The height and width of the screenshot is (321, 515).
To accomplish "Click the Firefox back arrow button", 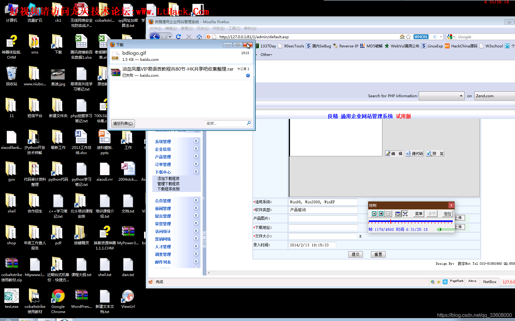I will (x=155, y=37).
